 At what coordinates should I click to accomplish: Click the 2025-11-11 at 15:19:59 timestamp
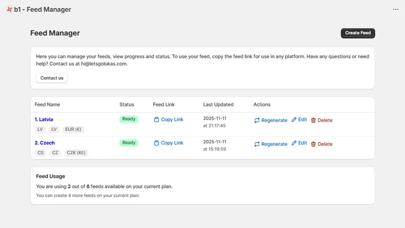pos(215,145)
